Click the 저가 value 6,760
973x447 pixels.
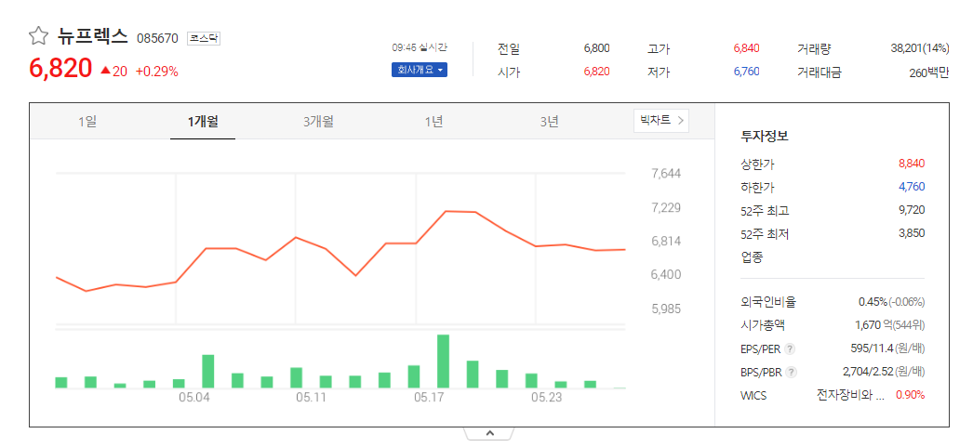pyautogui.click(x=747, y=72)
